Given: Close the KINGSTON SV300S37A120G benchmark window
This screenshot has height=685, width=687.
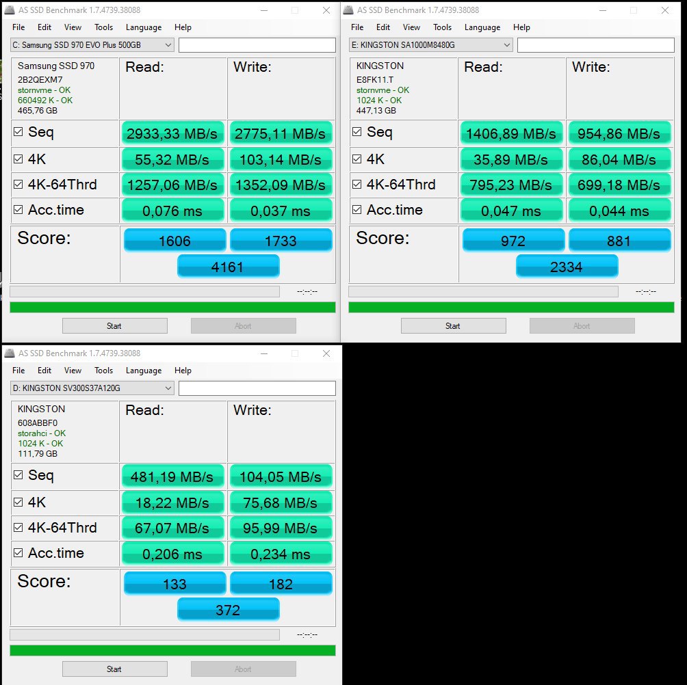Looking at the screenshot, I should point(326,353).
